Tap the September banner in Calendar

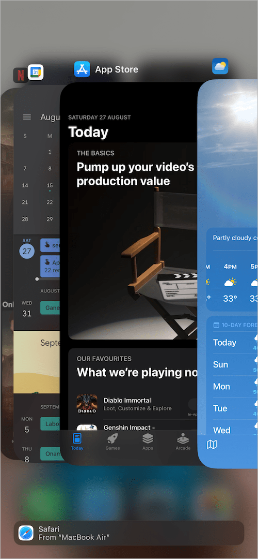point(37,362)
